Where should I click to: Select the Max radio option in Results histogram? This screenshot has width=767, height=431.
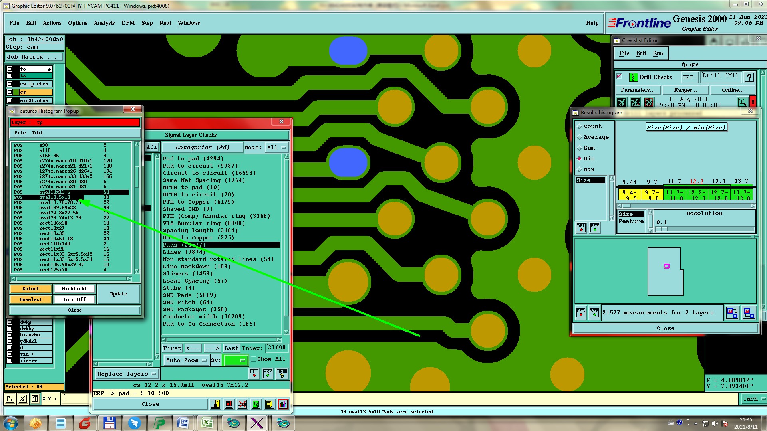580,170
